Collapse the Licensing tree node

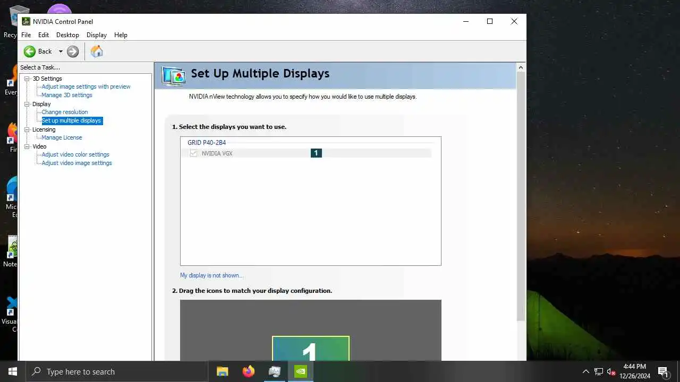pos(27,129)
